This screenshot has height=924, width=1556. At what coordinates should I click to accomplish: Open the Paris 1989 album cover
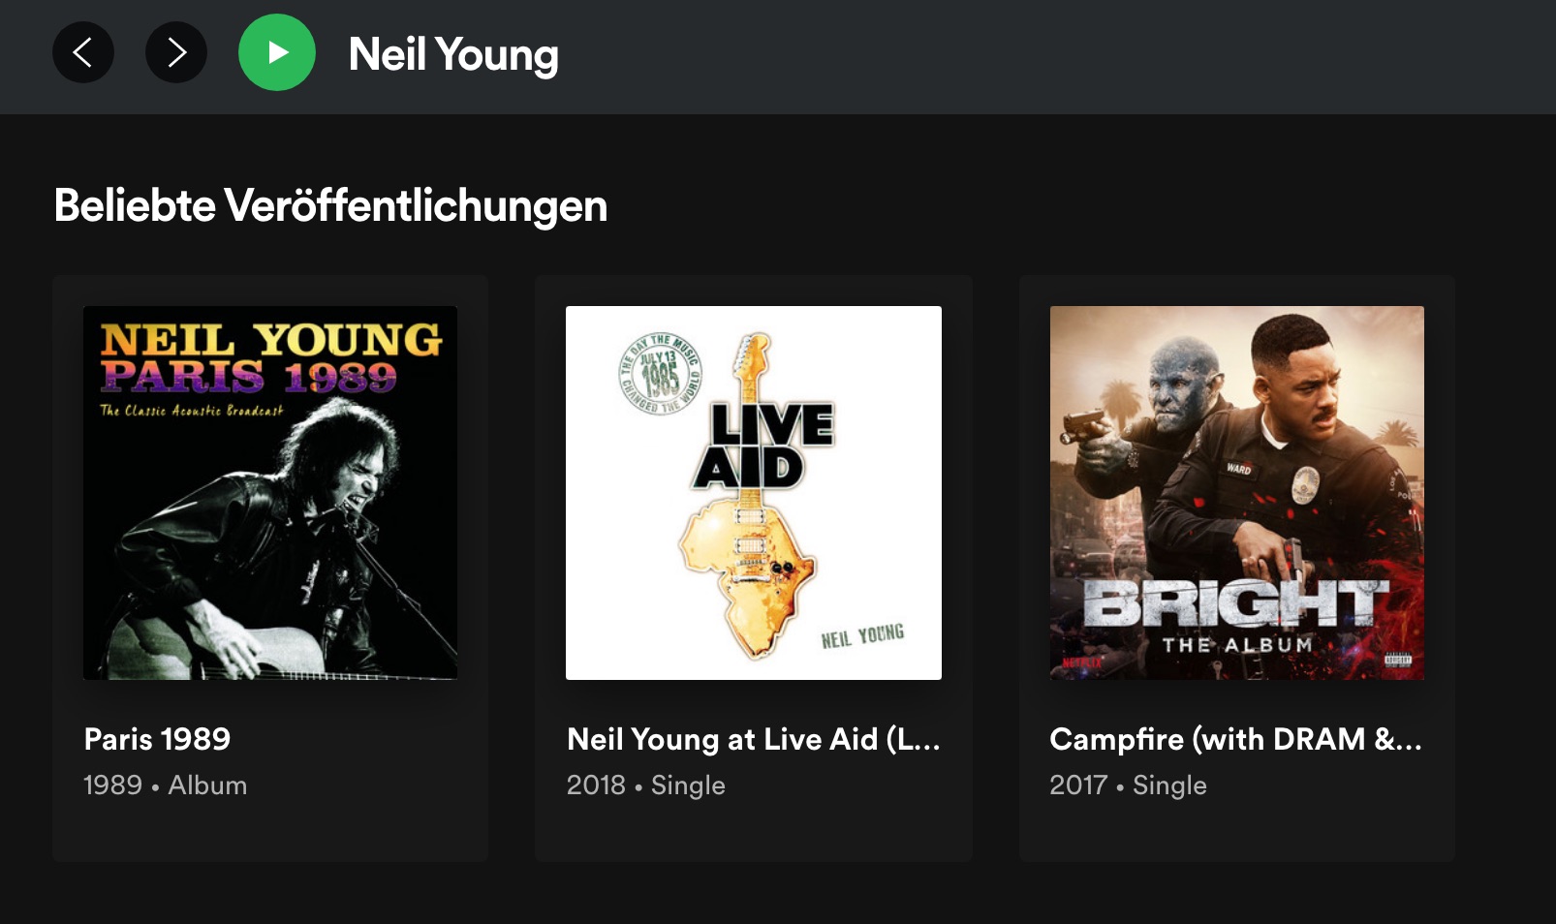(270, 492)
